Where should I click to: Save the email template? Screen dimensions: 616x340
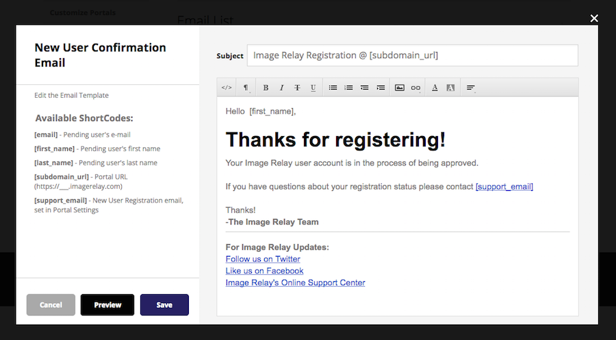[x=164, y=304]
